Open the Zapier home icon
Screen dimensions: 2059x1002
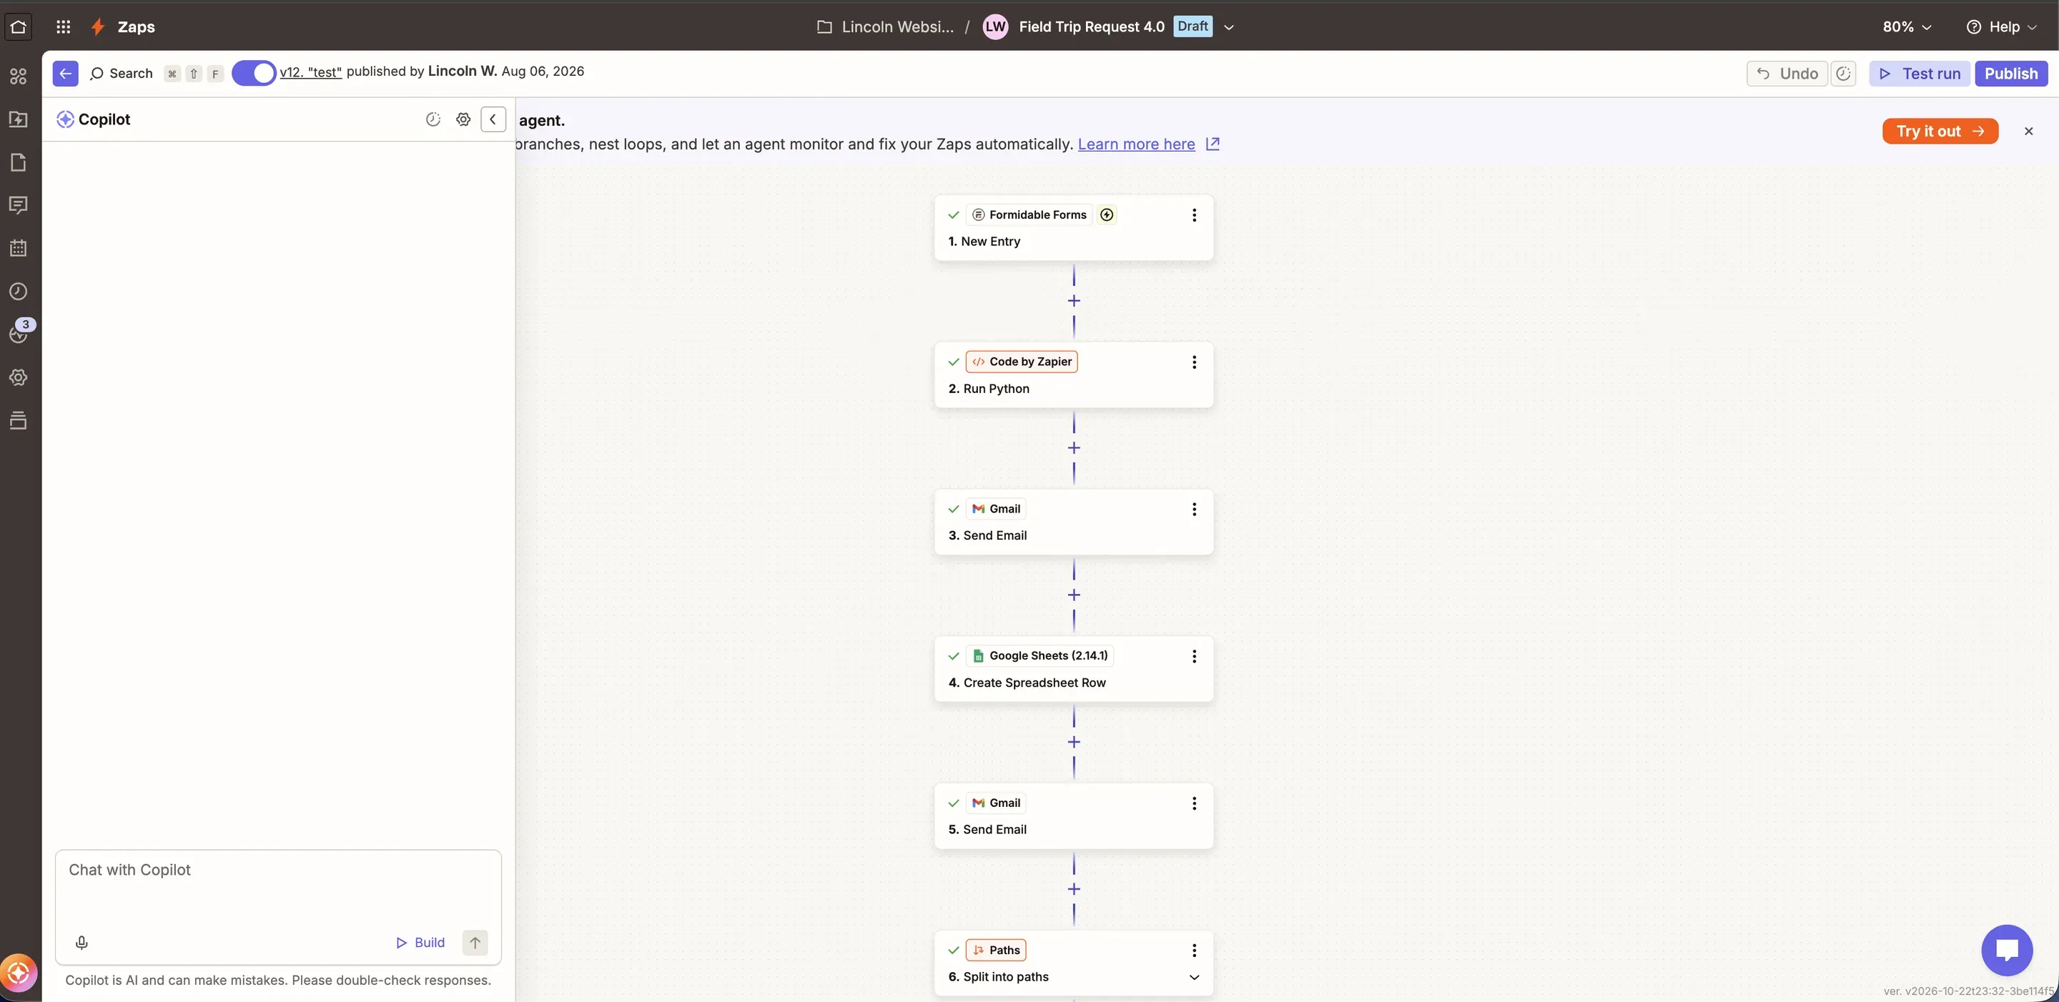(x=19, y=26)
